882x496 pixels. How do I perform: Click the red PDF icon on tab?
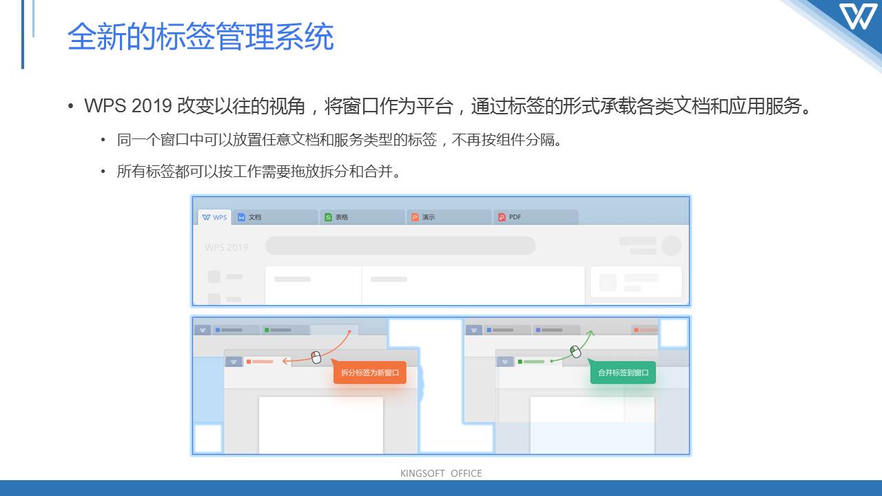click(x=502, y=217)
